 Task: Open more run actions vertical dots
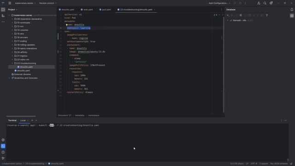coord(245,3)
